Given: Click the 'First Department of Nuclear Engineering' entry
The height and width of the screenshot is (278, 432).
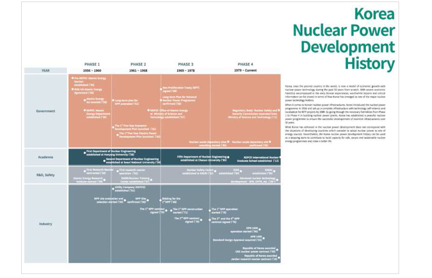Looking at the screenshot, I should tap(110, 153).
